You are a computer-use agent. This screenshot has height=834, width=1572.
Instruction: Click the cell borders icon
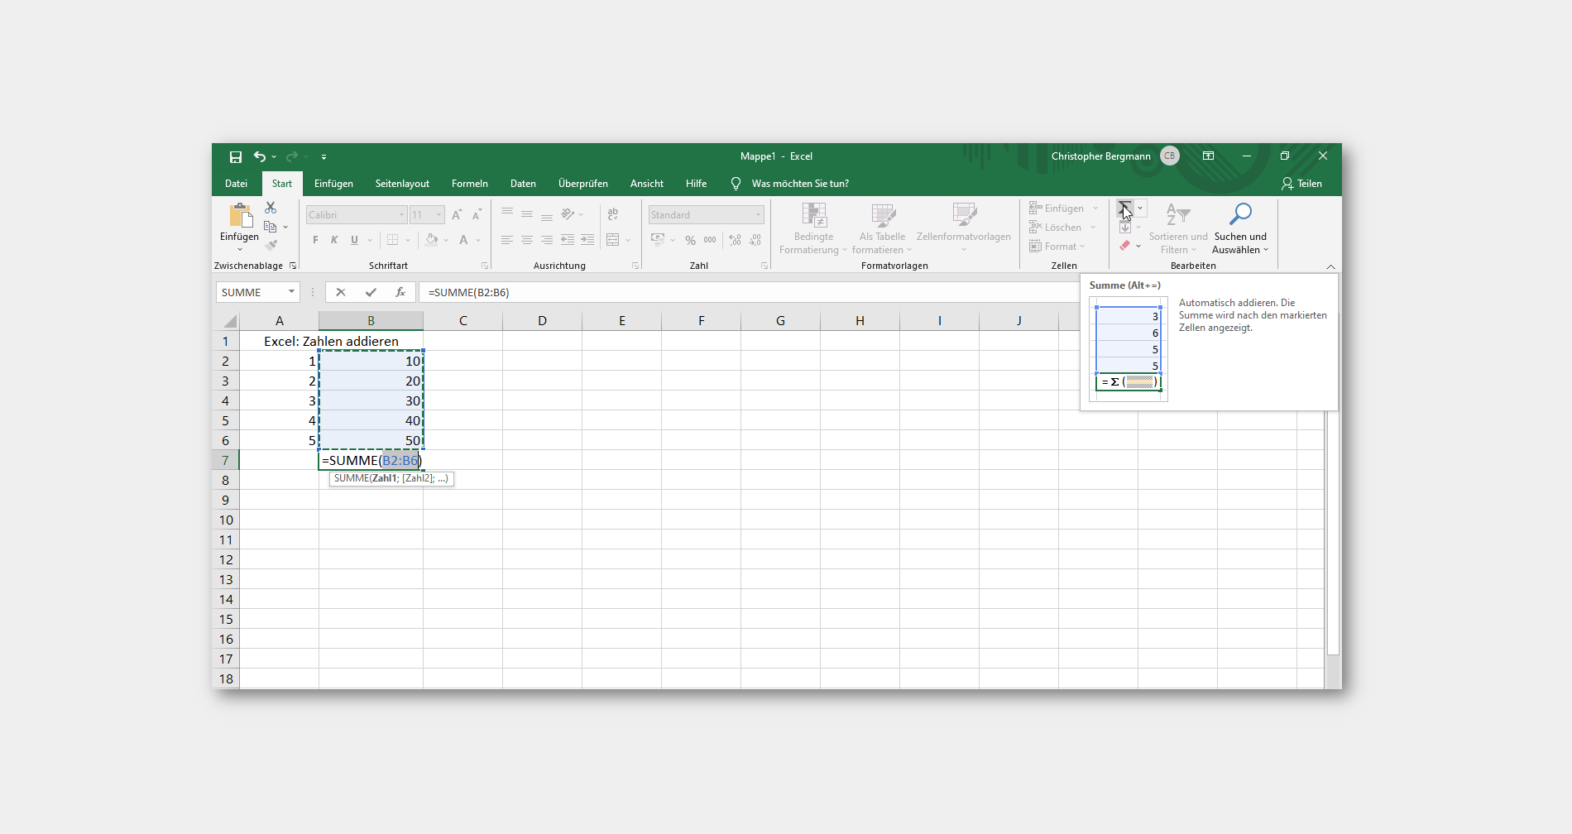point(393,240)
